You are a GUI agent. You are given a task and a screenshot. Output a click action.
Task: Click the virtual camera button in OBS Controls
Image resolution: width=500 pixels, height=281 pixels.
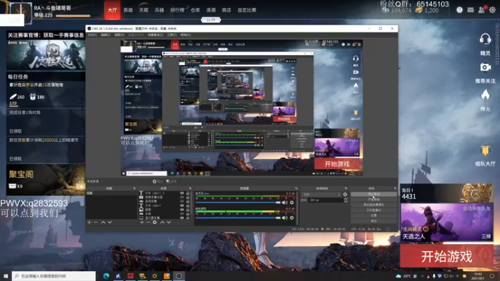(374, 205)
